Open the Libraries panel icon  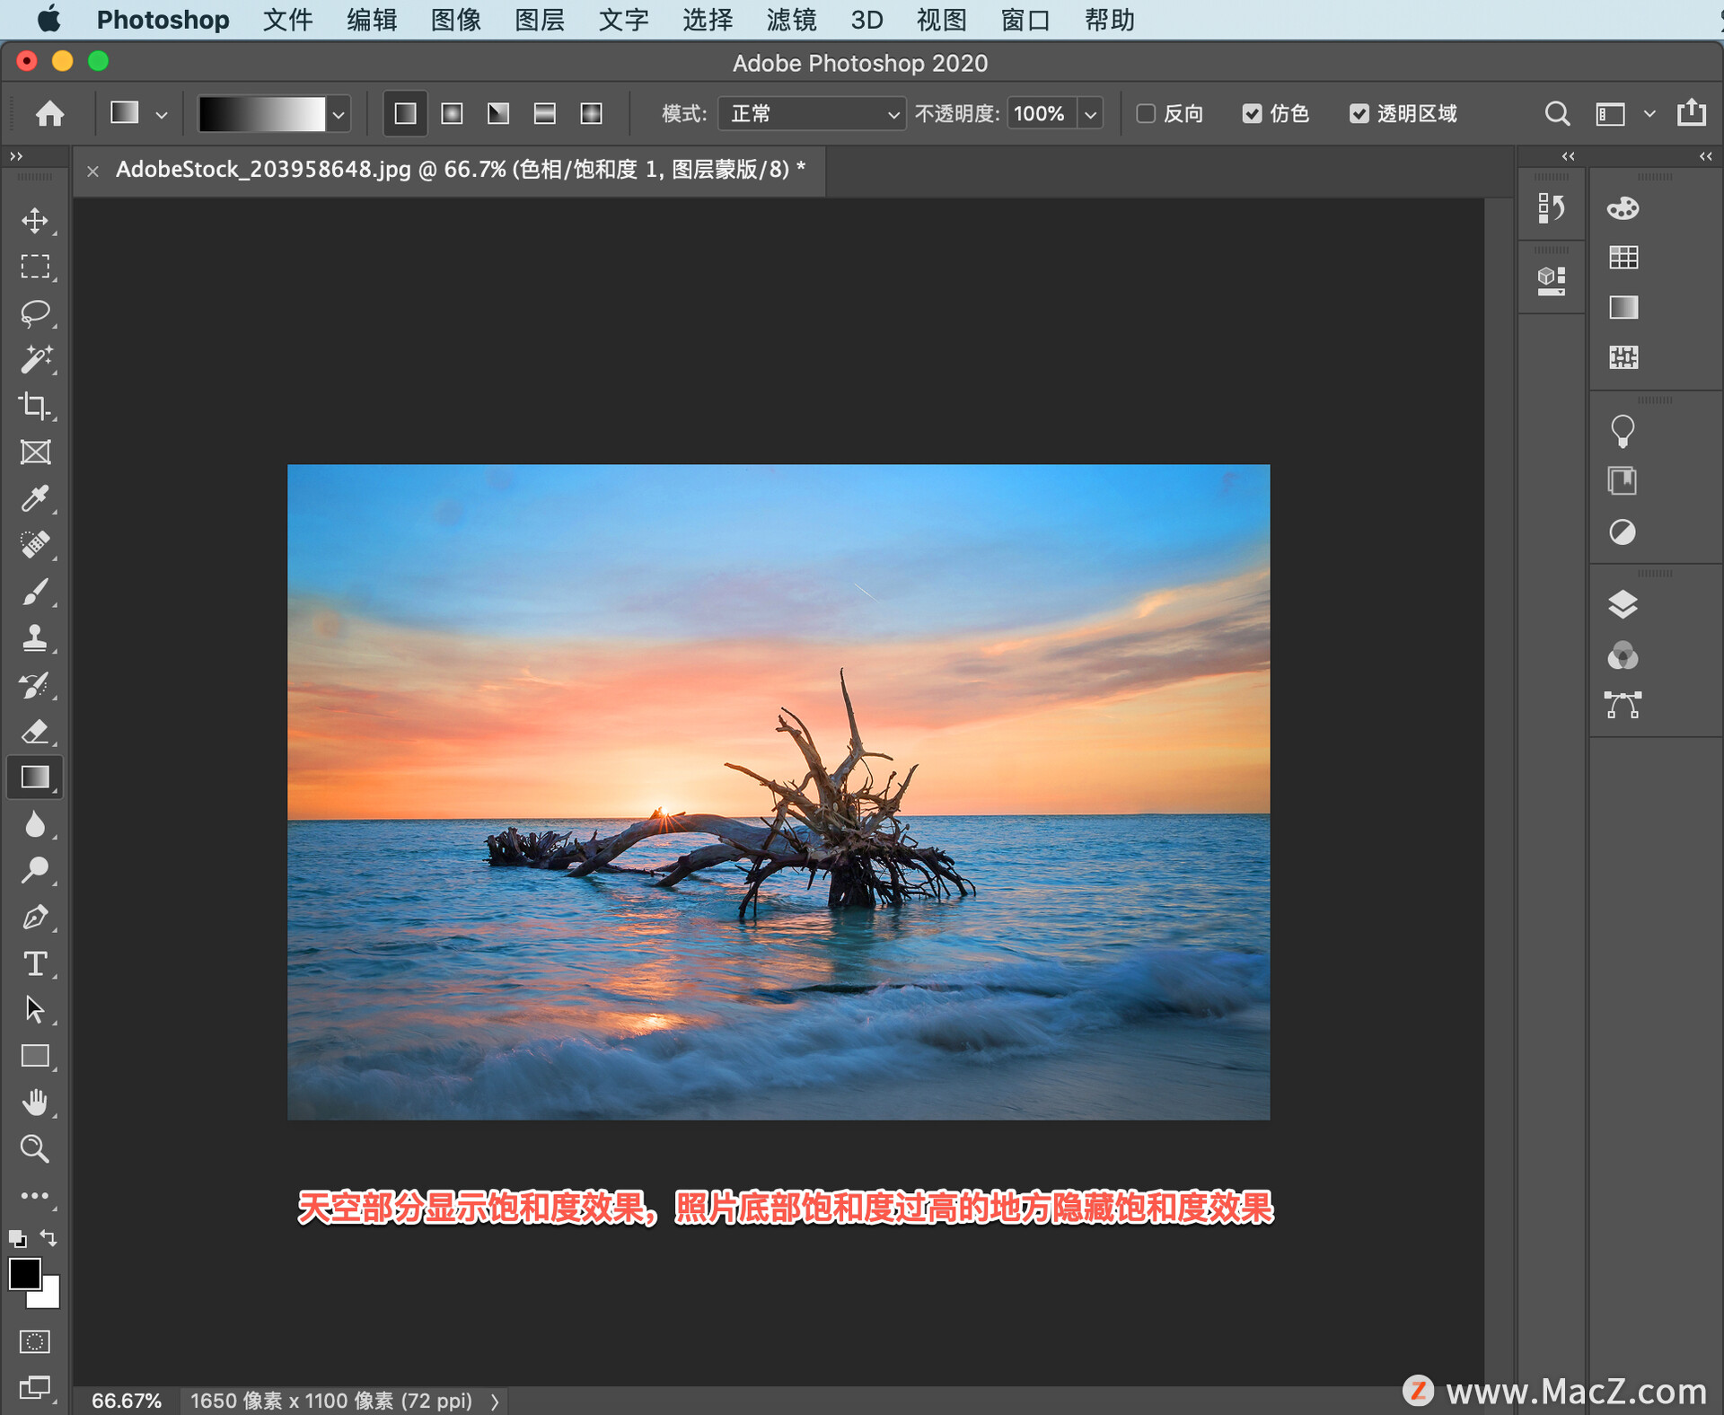1623,481
